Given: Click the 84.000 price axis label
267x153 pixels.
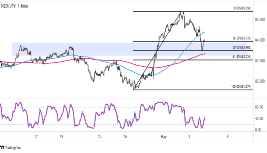Looking at the screenshot, I should (x=260, y=40).
